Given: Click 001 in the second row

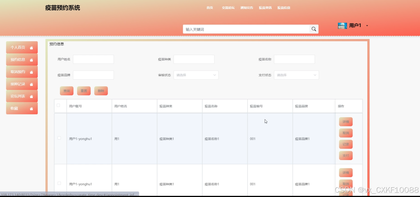Looking at the screenshot, I should tap(253, 184).
